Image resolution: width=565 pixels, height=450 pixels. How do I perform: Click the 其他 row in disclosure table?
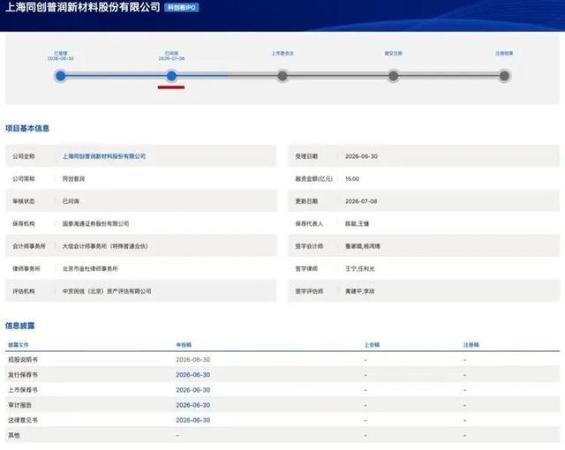pyautogui.click(x=282, y=435)
